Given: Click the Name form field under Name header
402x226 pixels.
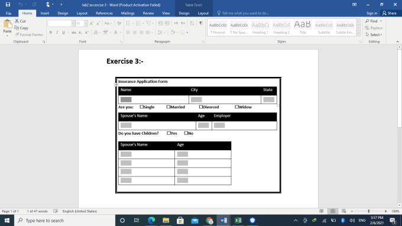Looking at the screenshot, I should 126,99.
